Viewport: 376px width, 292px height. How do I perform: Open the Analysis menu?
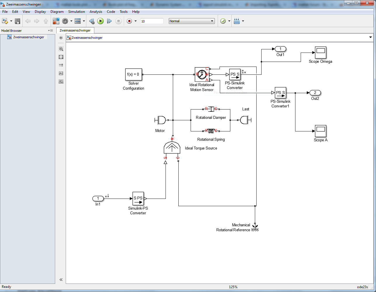pos(96,12)
